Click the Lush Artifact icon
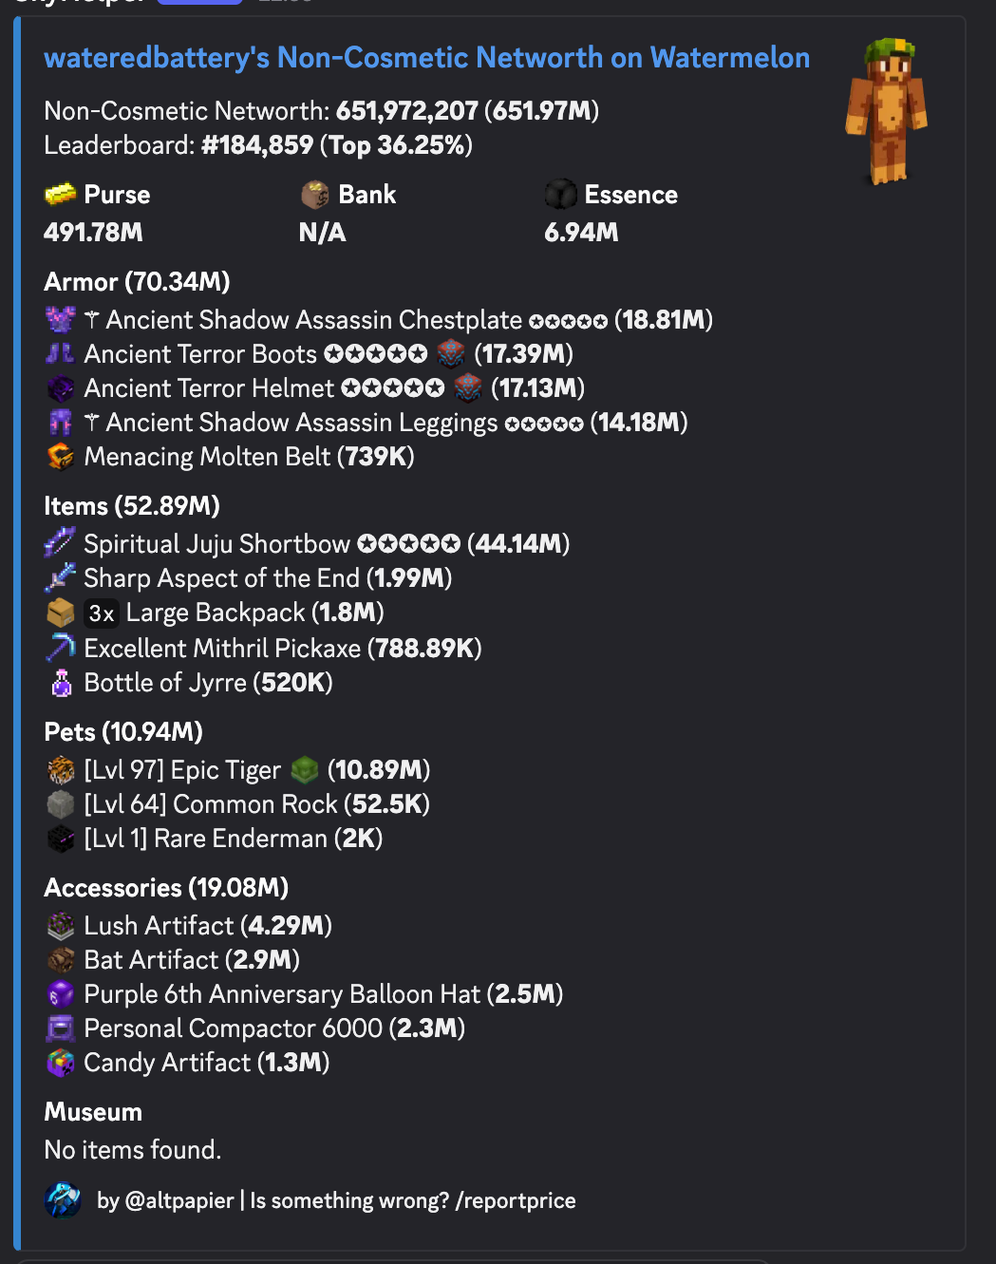This screenshot has width=996, height=1264. pyautogui.click(x=60, y=925)
